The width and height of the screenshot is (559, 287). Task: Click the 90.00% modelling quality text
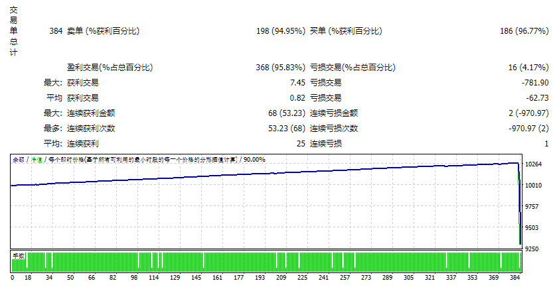point(254,160)
